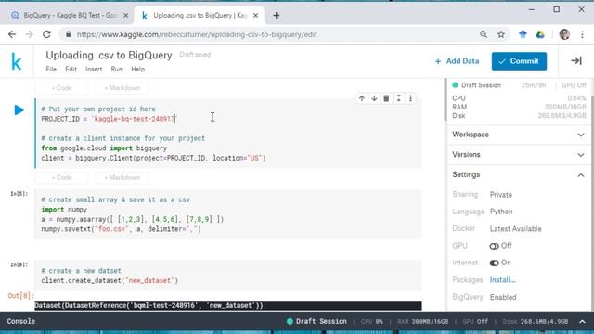Click the Python language setting
This screenshot has width=594, height=334.
(501, 212)
